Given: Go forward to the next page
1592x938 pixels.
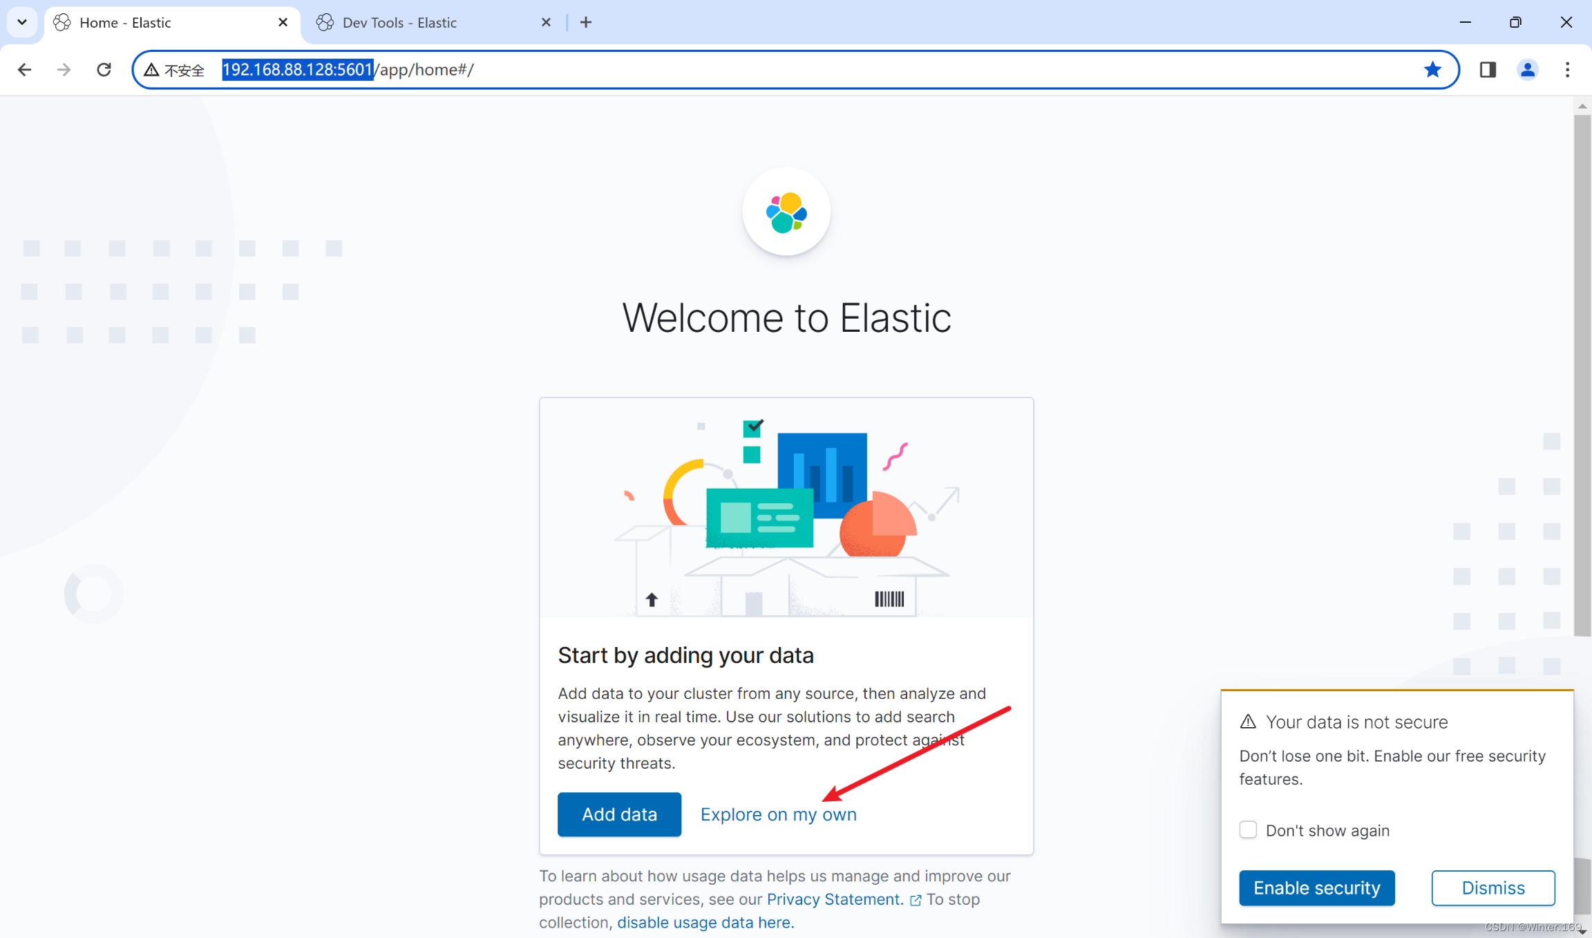Looking at the screenshot, I should (64, 70).
